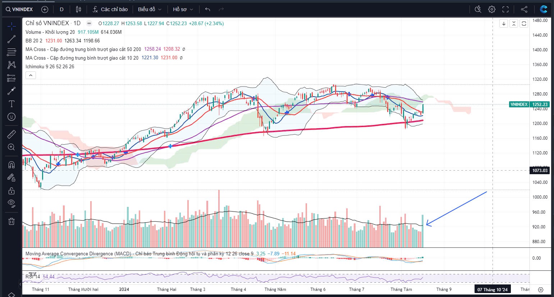Image resolution: width=554 pixels, height=297 pixels.
Task: Click the 1000.00 price scale label
Action: (x=540, y=197)
